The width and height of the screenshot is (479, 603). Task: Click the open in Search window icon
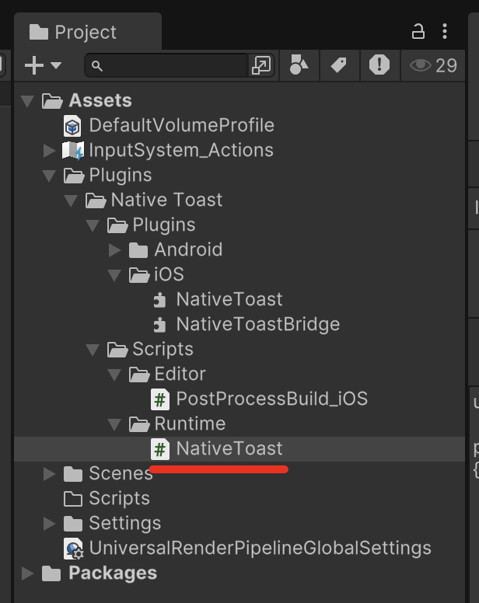tap(260, 65)
